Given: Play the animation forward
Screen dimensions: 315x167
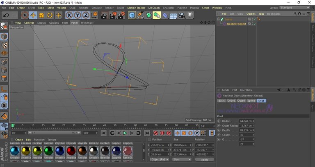Looking at the screenshot, I should (125, 133).
